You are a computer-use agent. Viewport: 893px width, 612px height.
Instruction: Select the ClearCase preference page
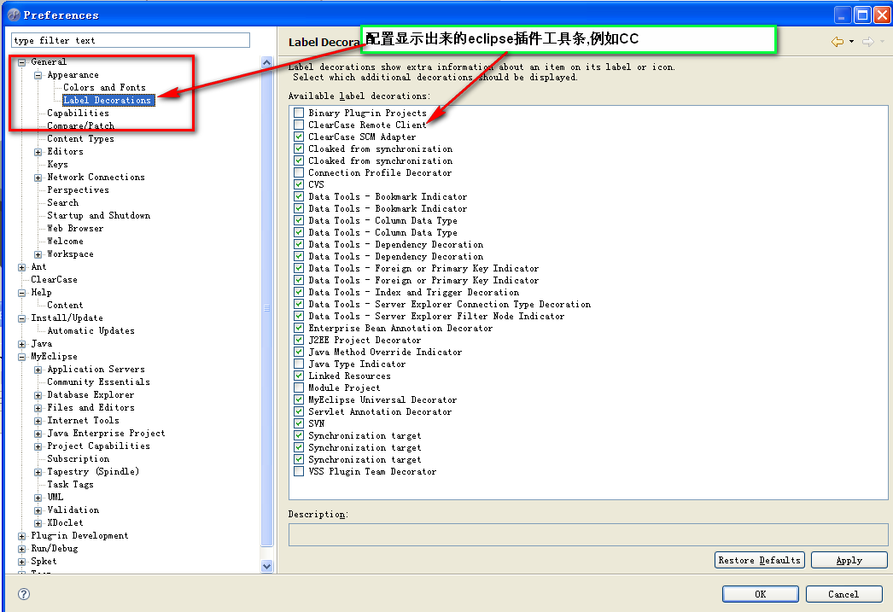pyautogui.click(x=54, y=279)
